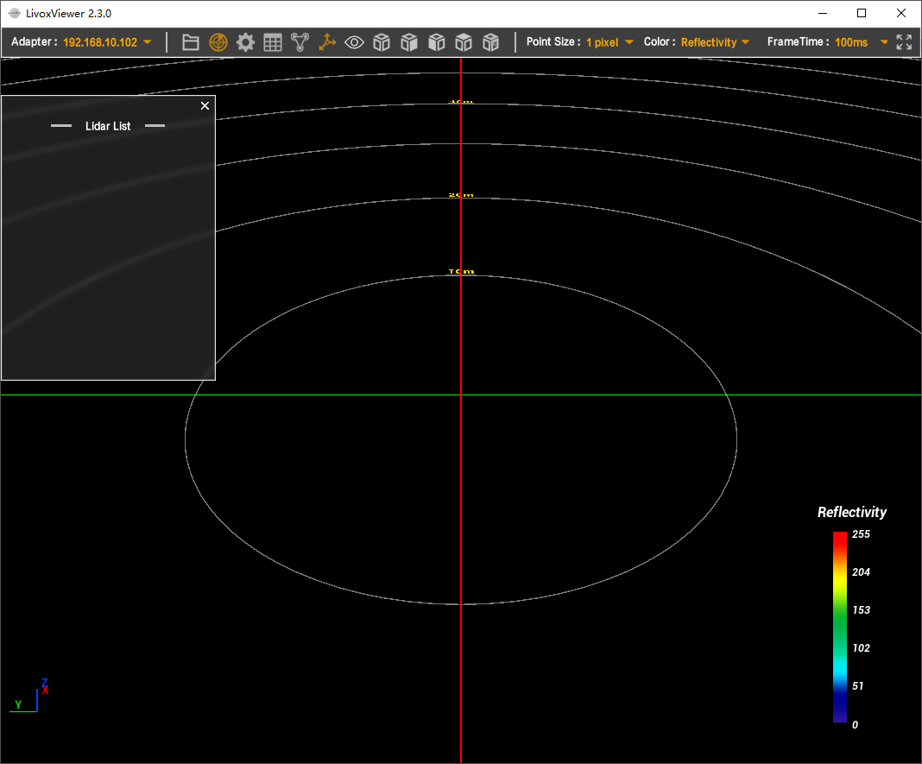Click the Reflectivity legend title
Screen dimensions: 922x764
tap(852, 512)
